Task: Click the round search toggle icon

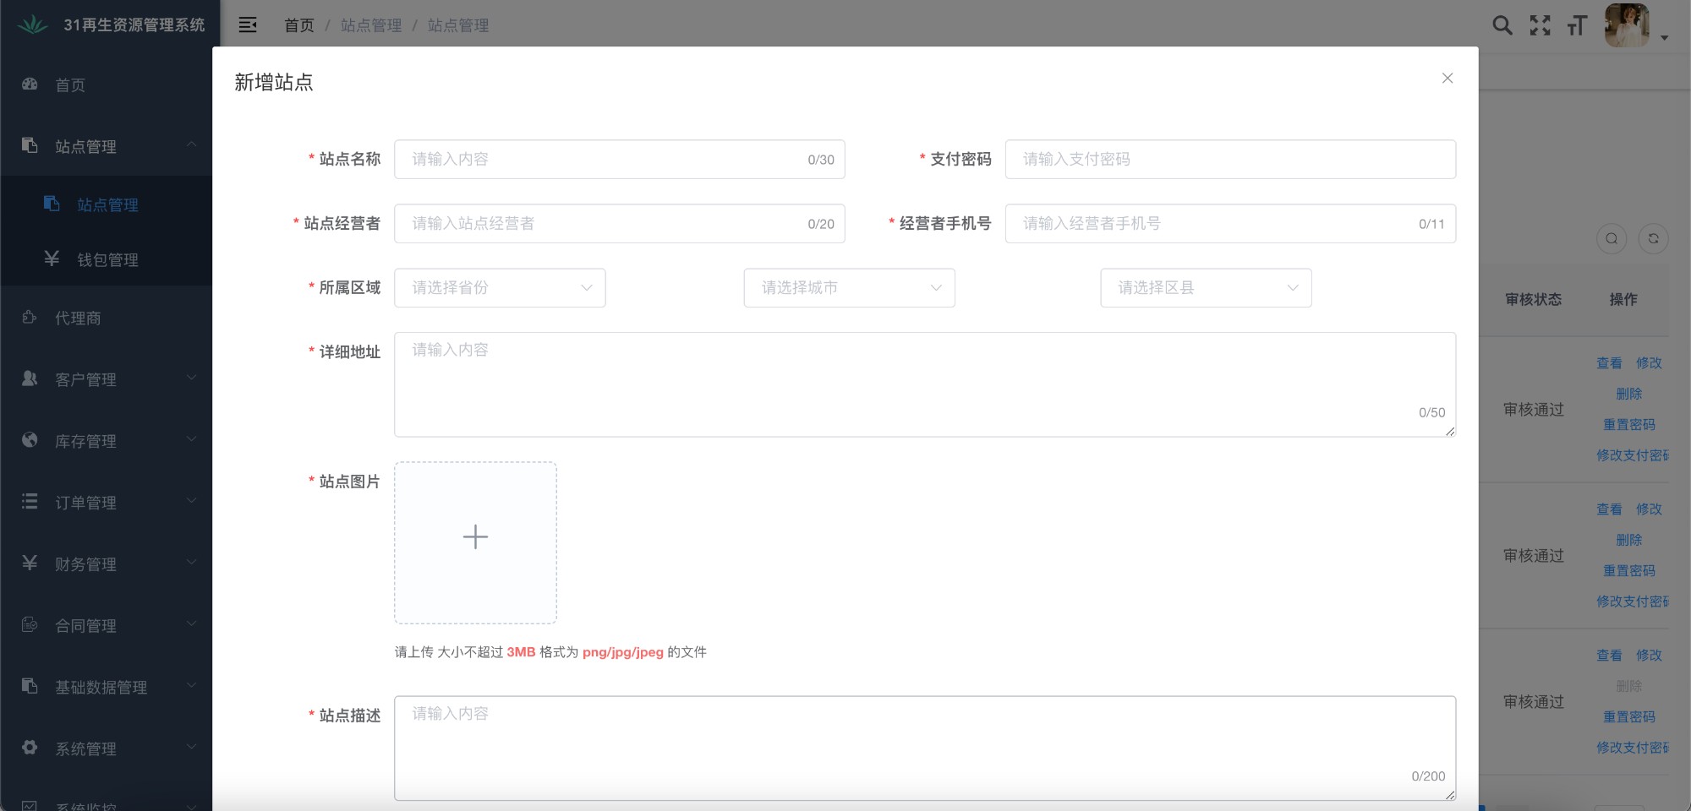Action: pos(1612,239)
